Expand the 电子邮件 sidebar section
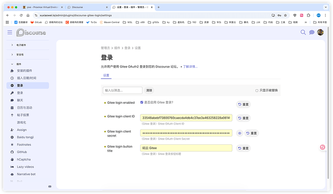333x194 pixels. (12, 45)
